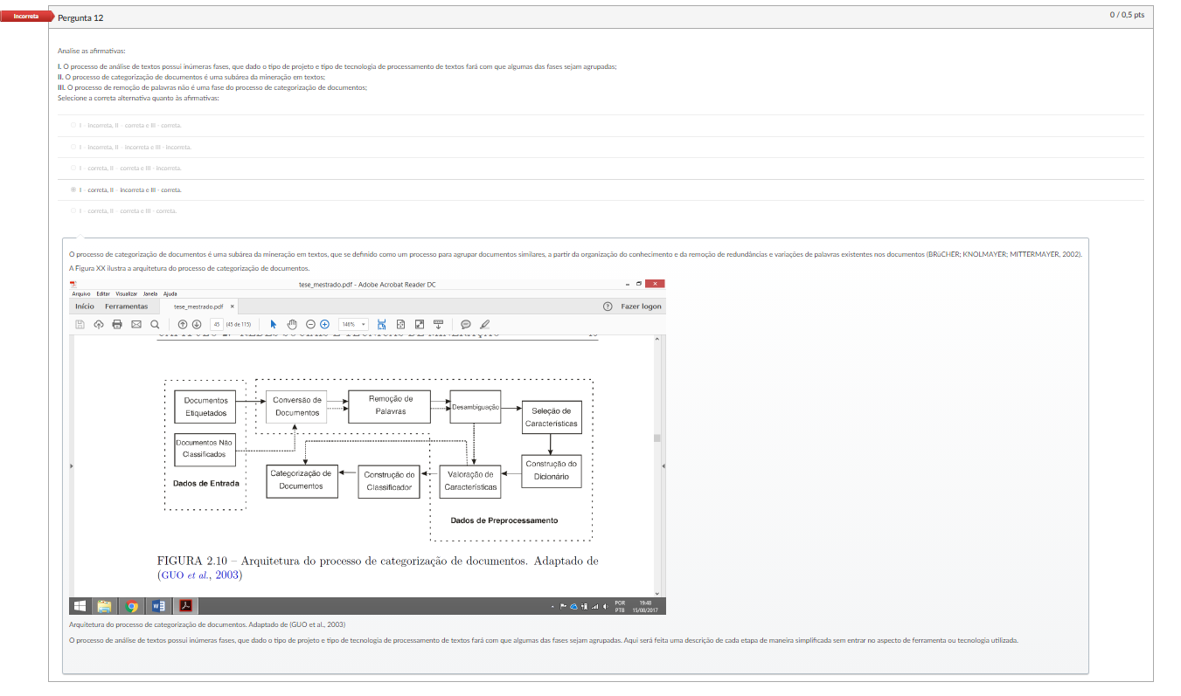This screenshot has width=1181, height=696.
Task: Click the cloud upload icon in Acrobat
Action: [99, 324]
